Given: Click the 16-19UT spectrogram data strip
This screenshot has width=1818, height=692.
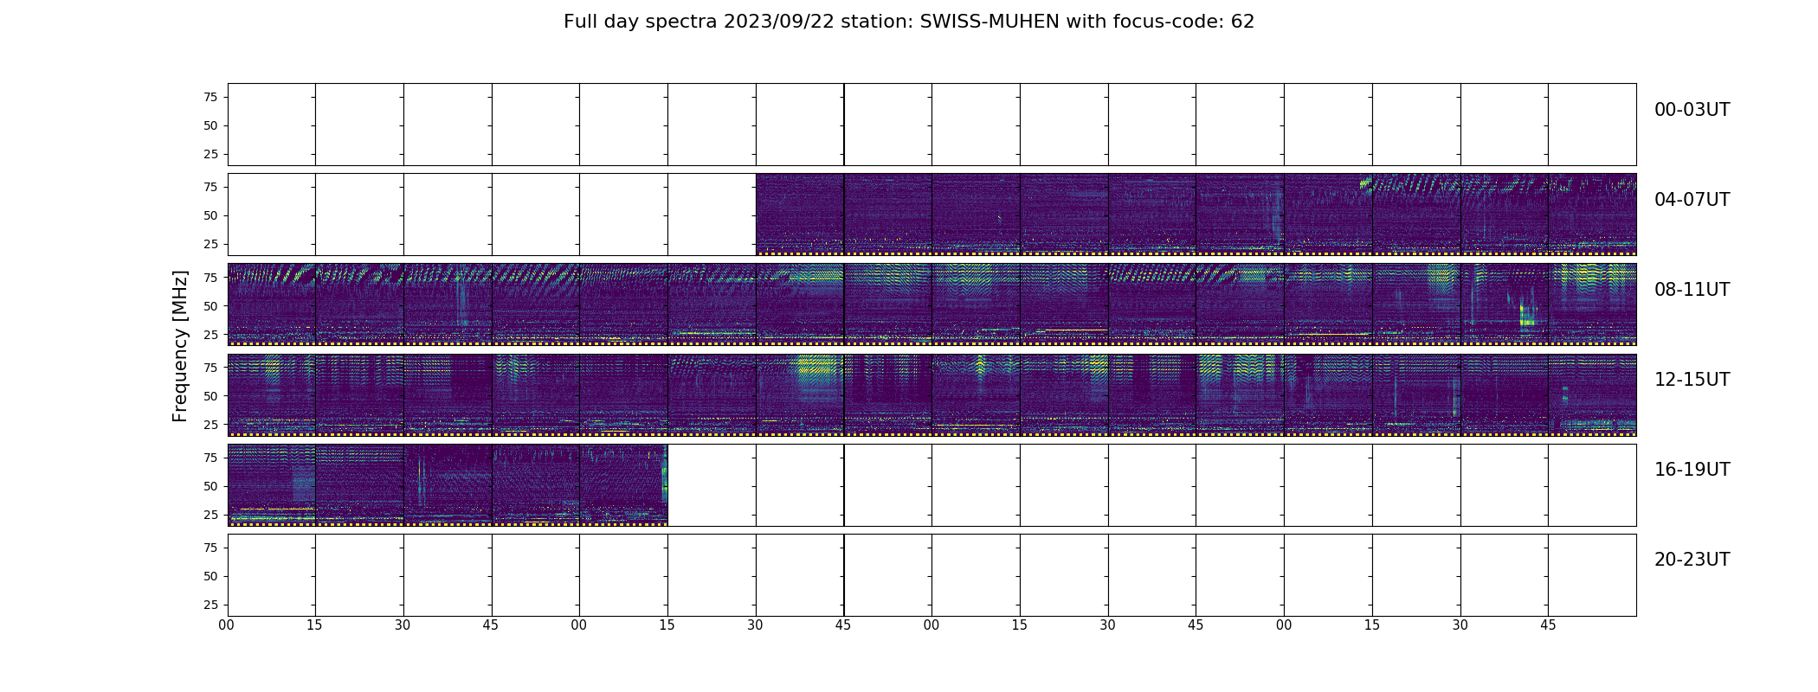Looking at the screenshot, I should pyautogui.click(x=448, y=485).
